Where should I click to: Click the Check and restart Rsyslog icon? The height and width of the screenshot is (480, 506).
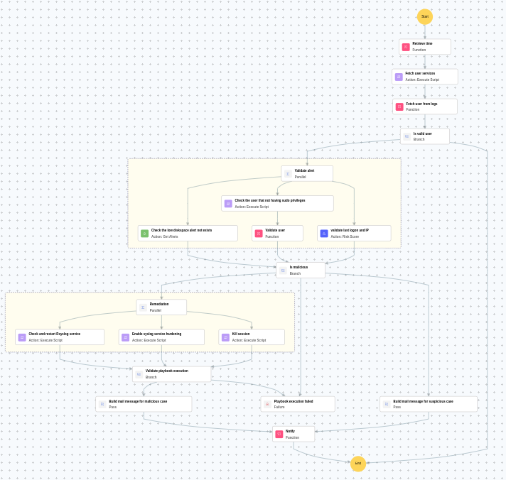pos(22,337)
